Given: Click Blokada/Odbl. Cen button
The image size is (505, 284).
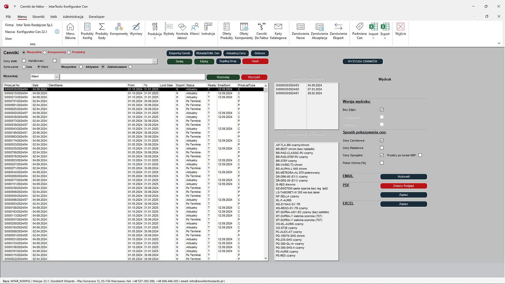Looking at the screenshot, I should coord(208,53).
